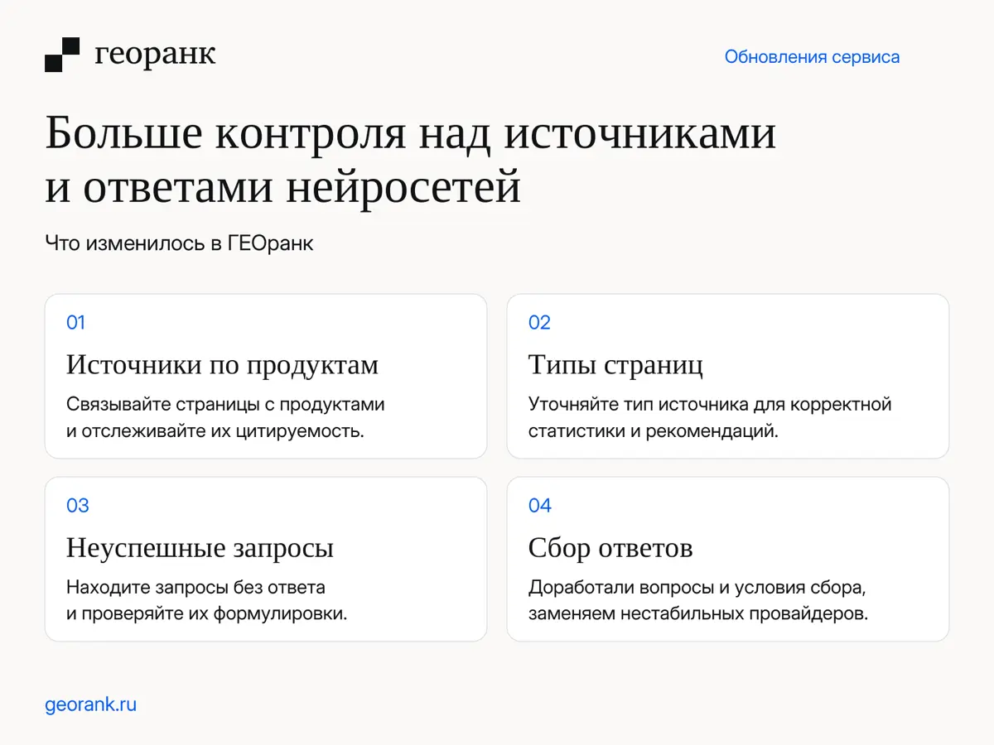The height and width of the screenshot is (745, 994).
Task: Select the Типы страниц card title
Action: (615, 365)
